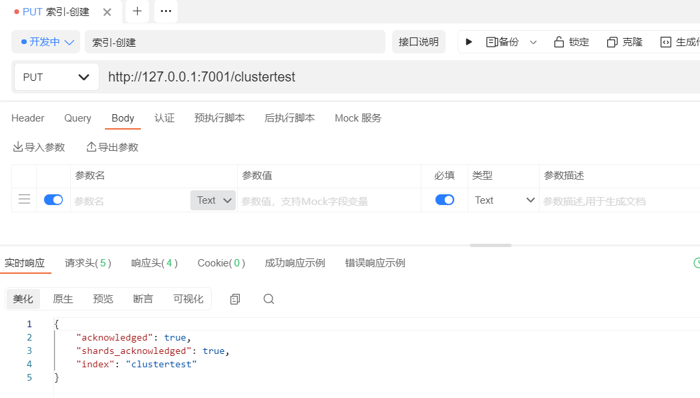This screenshot has height=398, width=700.
Task: Click the 接口说明 button
Action: pos(418,42)
